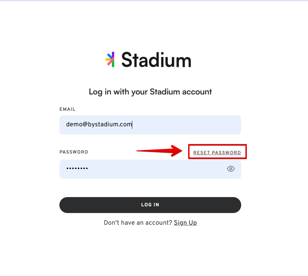Click the PASSWORD field label
The width and height of the screenshot is (308, 276).
pos(74,152)
